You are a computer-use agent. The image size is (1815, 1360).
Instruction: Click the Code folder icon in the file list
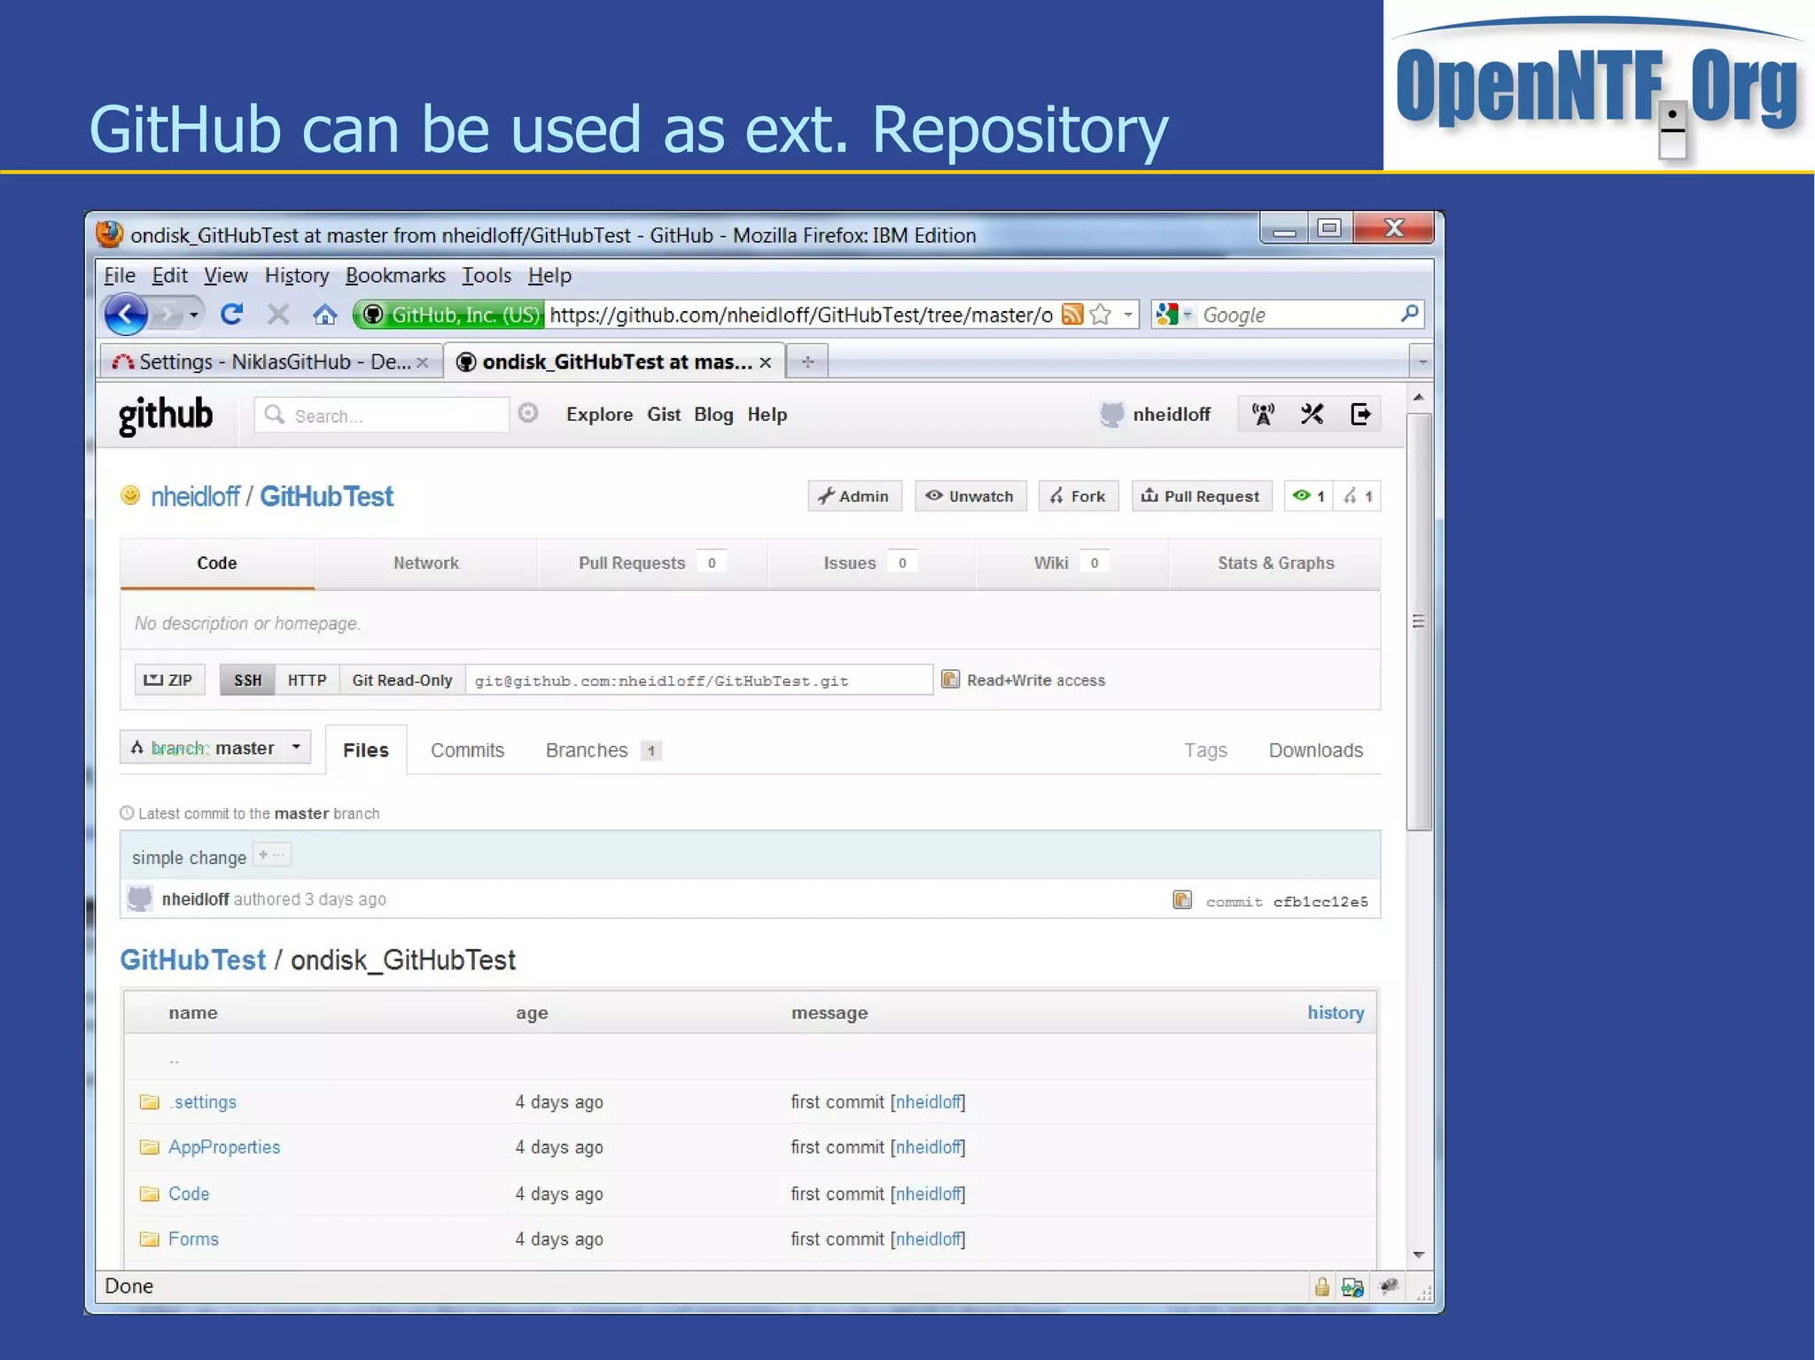coord(149,1193)
